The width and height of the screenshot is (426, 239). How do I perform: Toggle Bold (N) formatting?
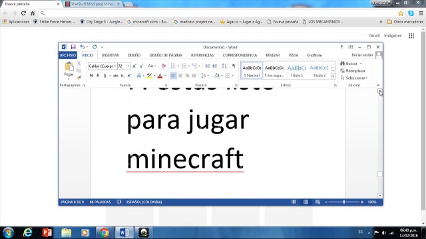point(91,76)
